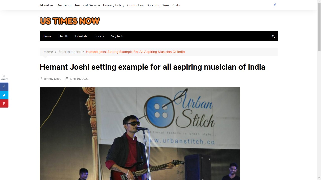Share article via Twitter sidebar button

(4, 95)
